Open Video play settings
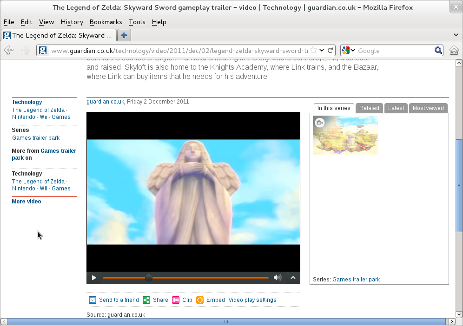463x326 pixels. click(252, 300)
